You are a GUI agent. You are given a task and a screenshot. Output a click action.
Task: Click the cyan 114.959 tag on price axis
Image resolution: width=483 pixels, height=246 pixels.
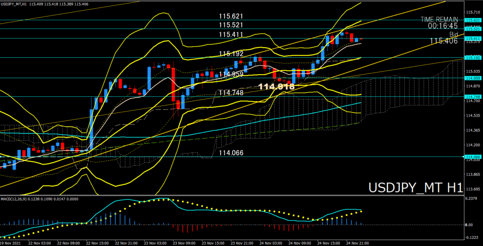tap(473, 78)
